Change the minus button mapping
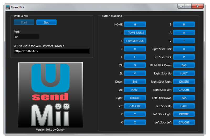210x140 pixels. (135, 33)
